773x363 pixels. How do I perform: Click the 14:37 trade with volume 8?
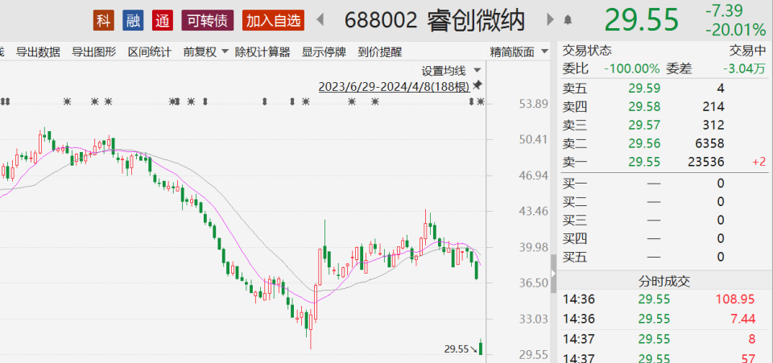pos(664,339)
